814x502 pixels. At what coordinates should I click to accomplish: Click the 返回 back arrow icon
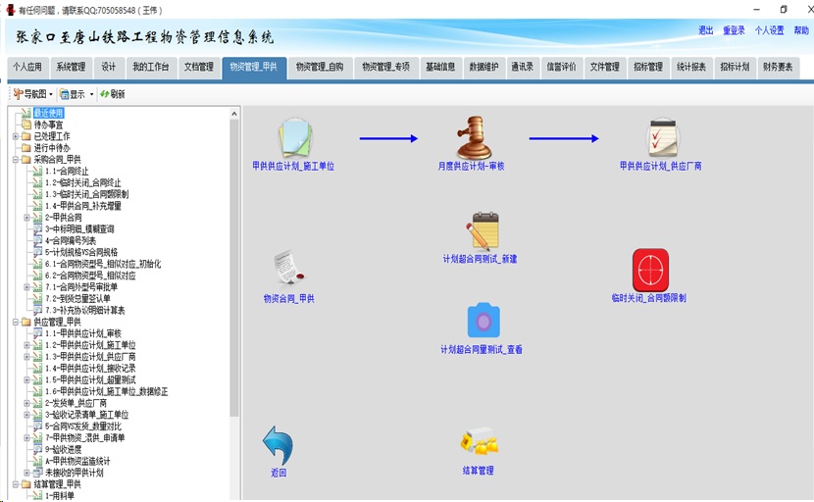(x=279, y=446)
